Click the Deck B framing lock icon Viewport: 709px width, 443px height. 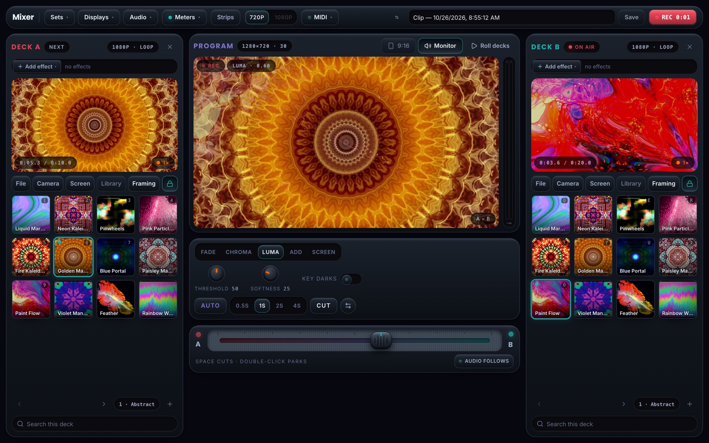(x=690, y=184)
